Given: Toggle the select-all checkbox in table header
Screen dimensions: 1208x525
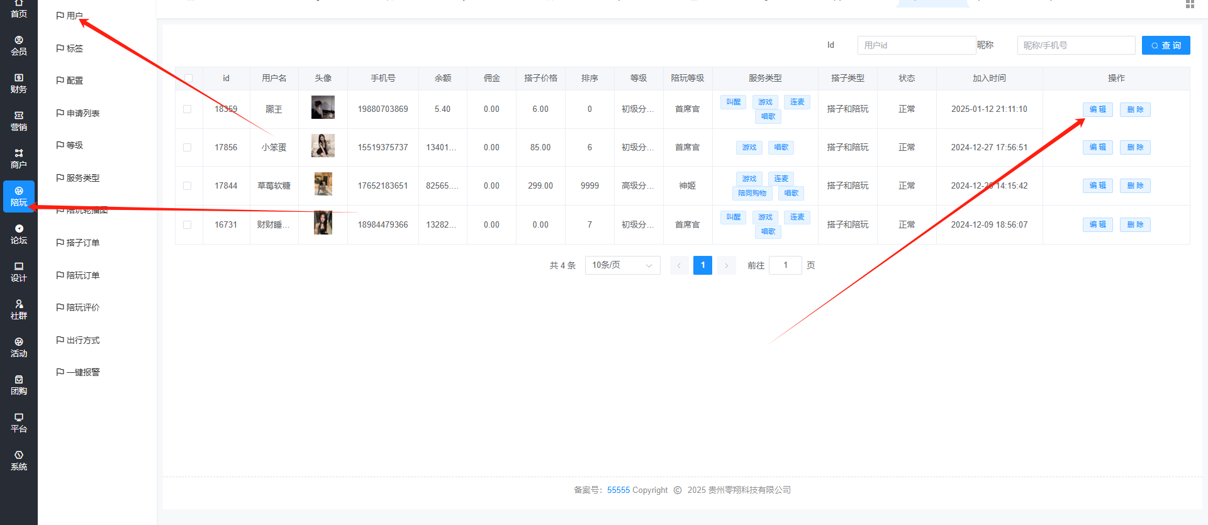Looking at the screenshot, I should 188,79.
